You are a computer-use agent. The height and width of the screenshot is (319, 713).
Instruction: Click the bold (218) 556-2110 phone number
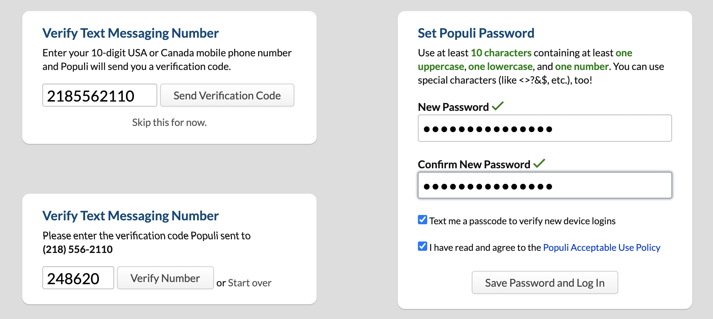(78, 249)
